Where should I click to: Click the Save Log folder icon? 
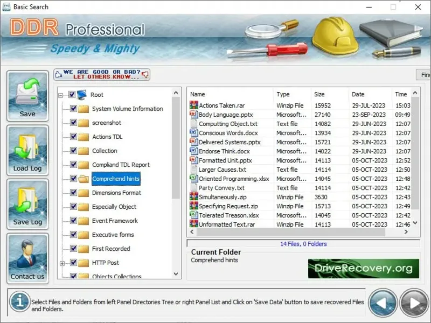[x=27, y=204]
